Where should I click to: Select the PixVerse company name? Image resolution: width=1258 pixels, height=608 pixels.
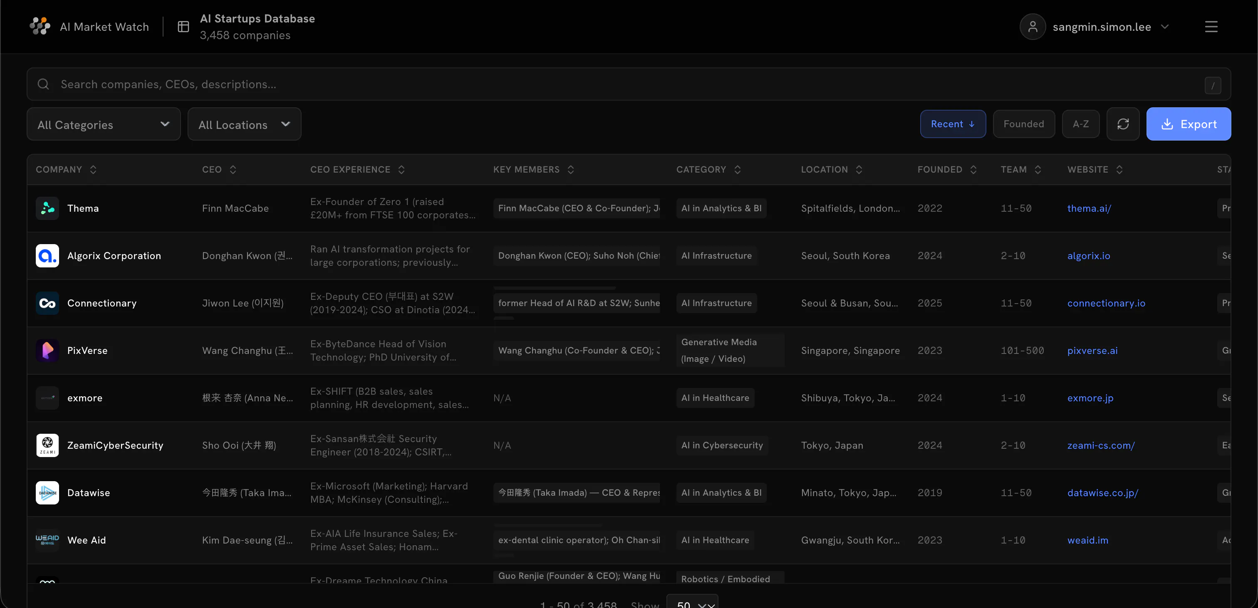87,350
